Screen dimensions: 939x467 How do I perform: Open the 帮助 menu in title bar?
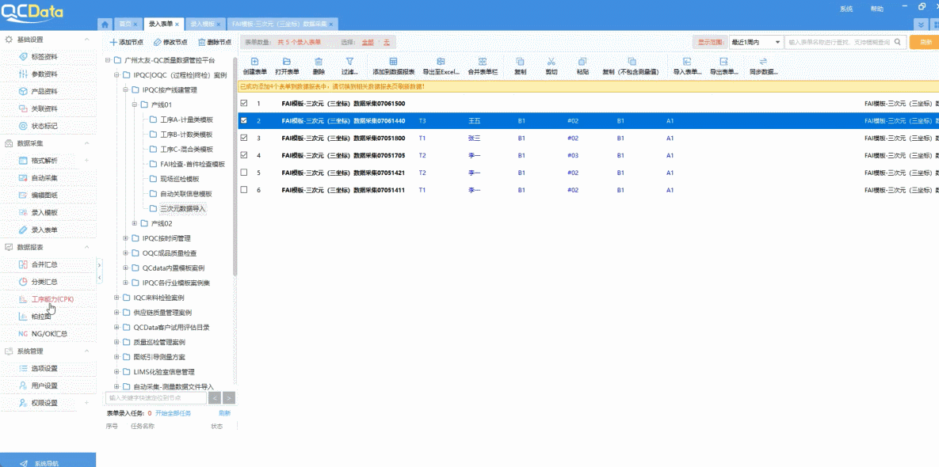coord(876,9)
